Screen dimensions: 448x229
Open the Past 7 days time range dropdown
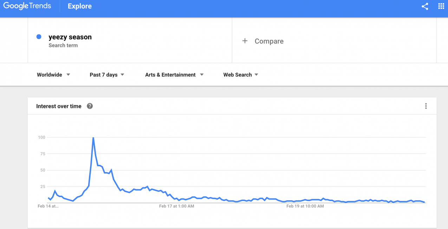pyautogui.click(x=107, y=75)
